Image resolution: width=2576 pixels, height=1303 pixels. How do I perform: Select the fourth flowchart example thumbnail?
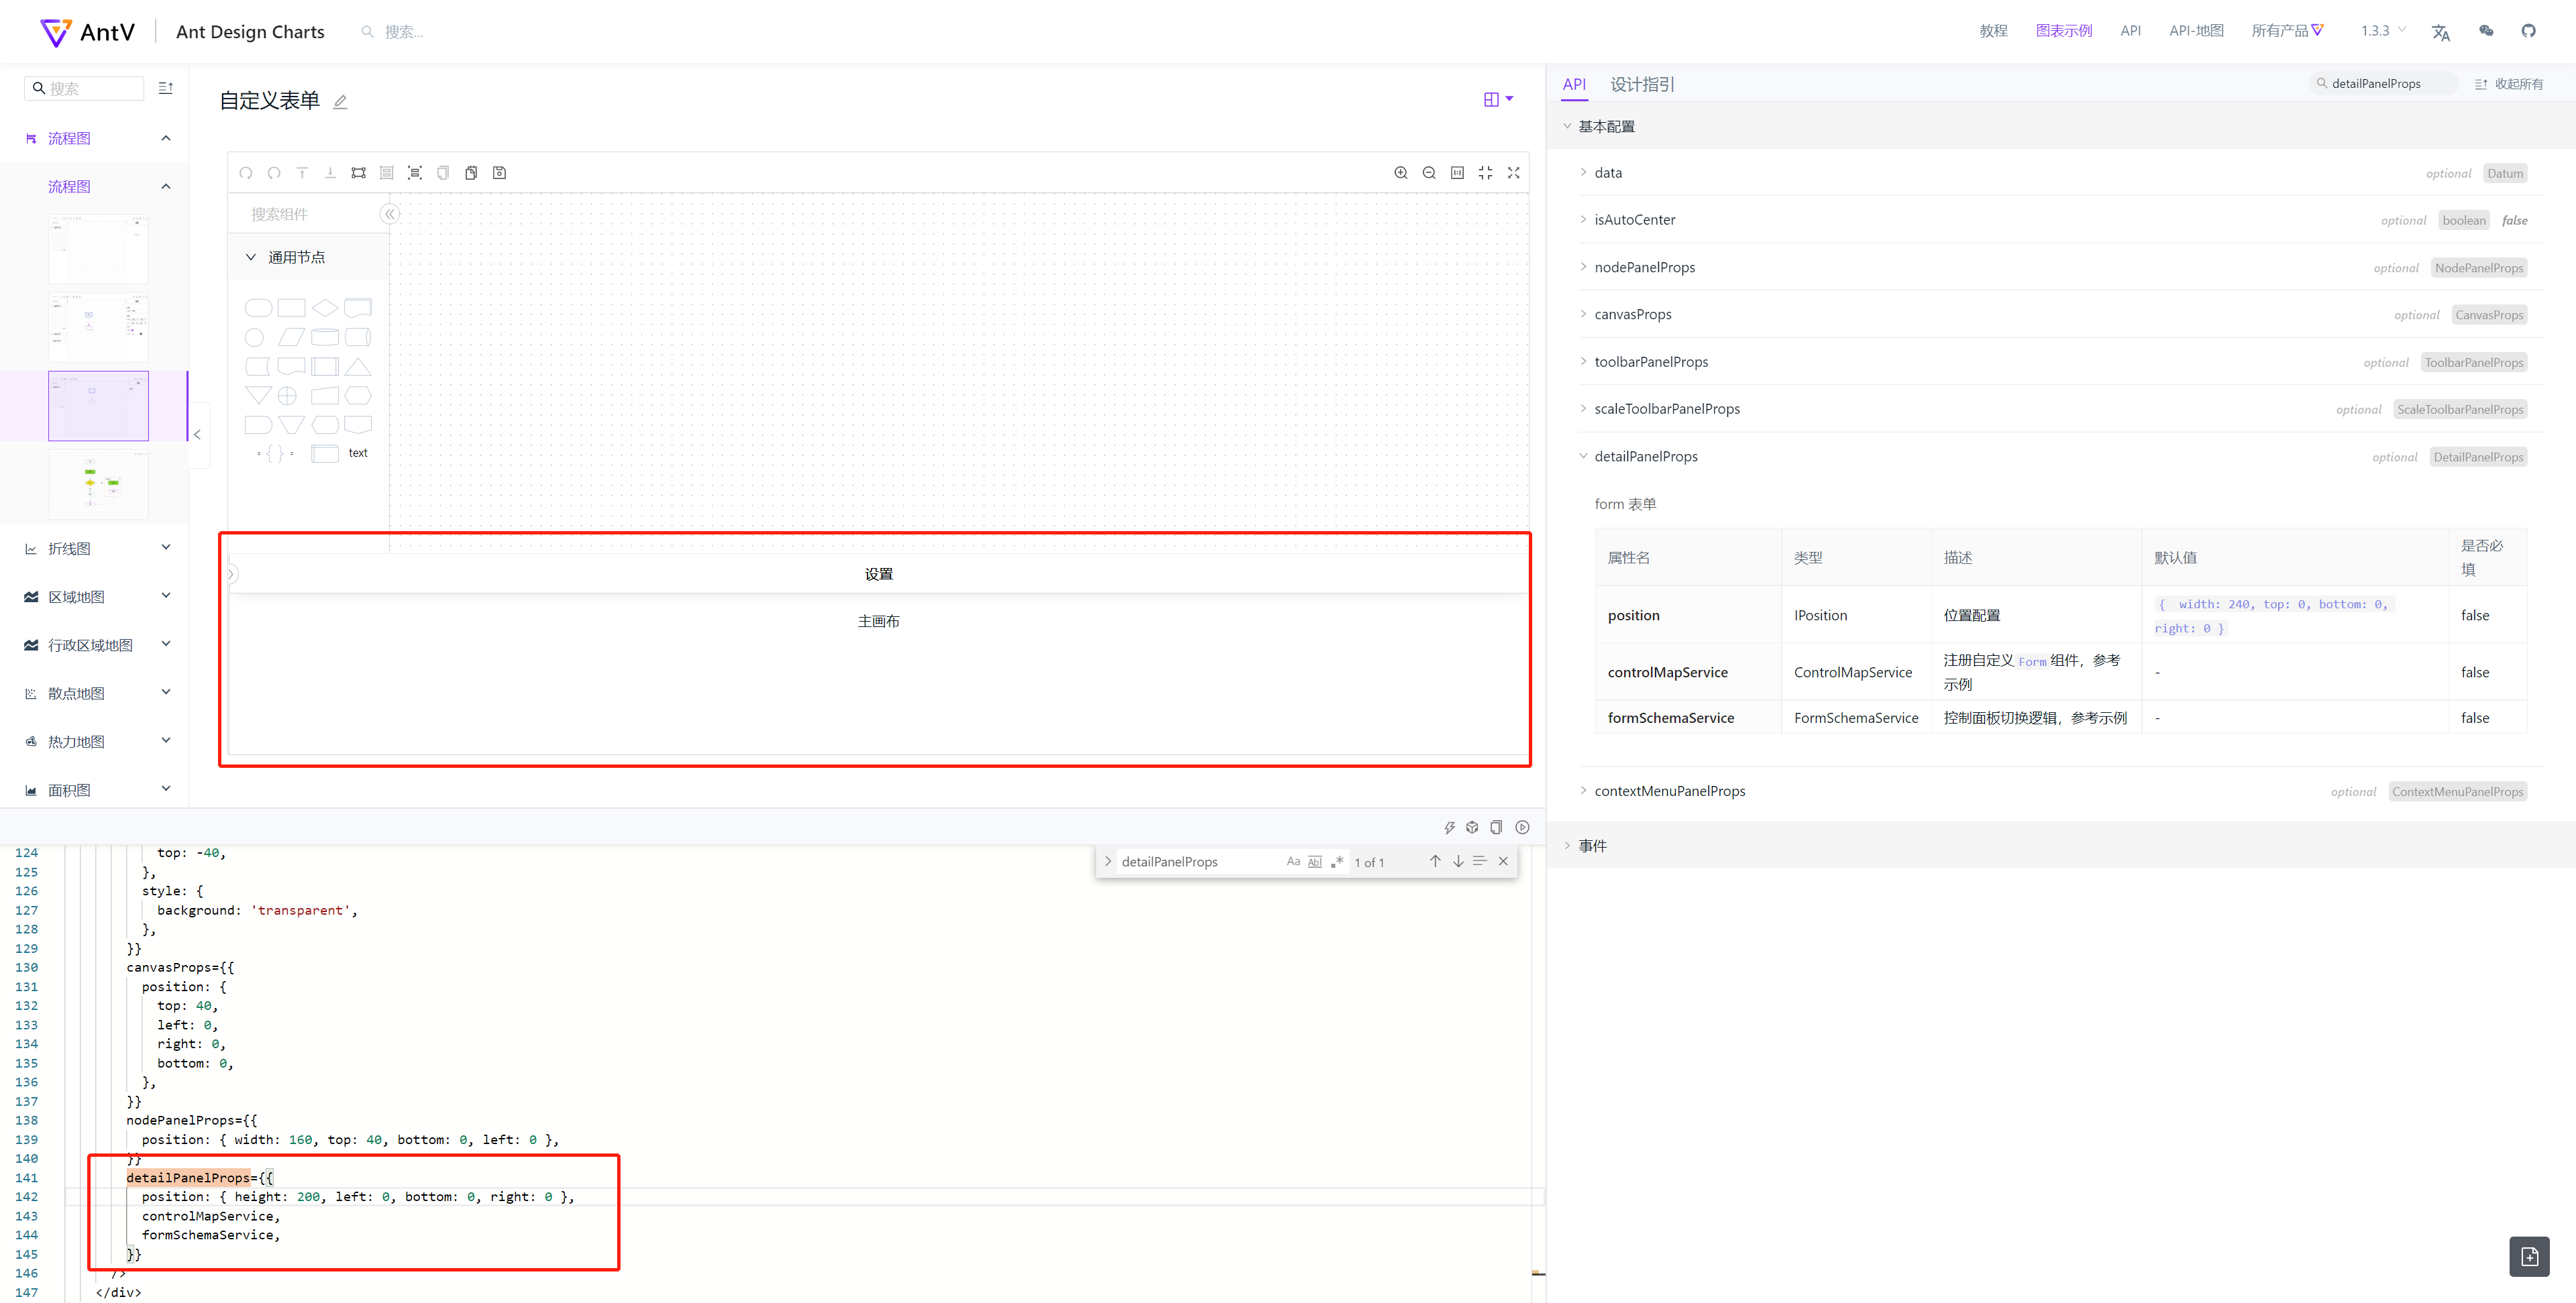tap(98, 484)
